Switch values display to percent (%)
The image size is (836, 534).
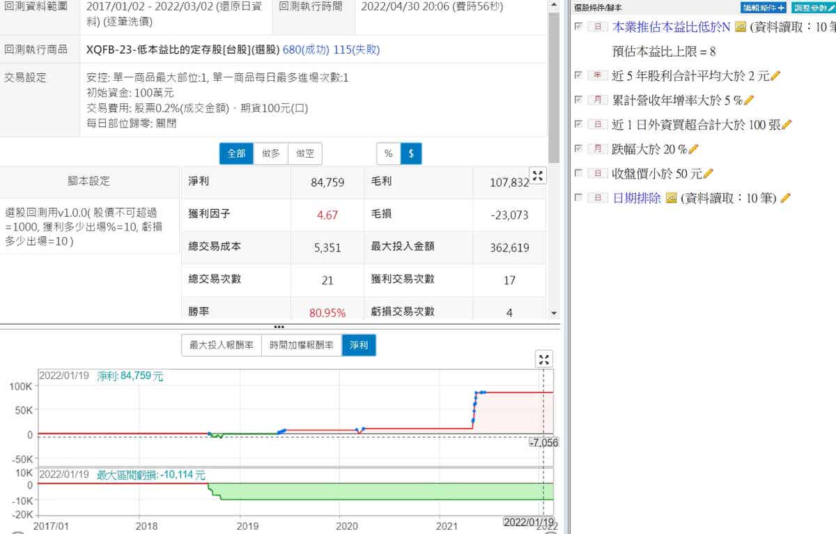tap(388, 153)
